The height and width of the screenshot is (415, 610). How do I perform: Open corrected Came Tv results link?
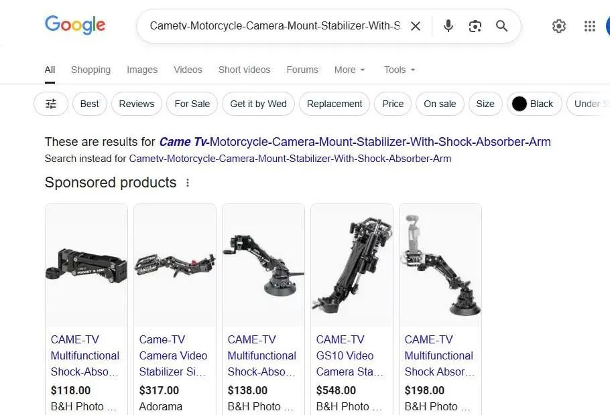(355, 142)
